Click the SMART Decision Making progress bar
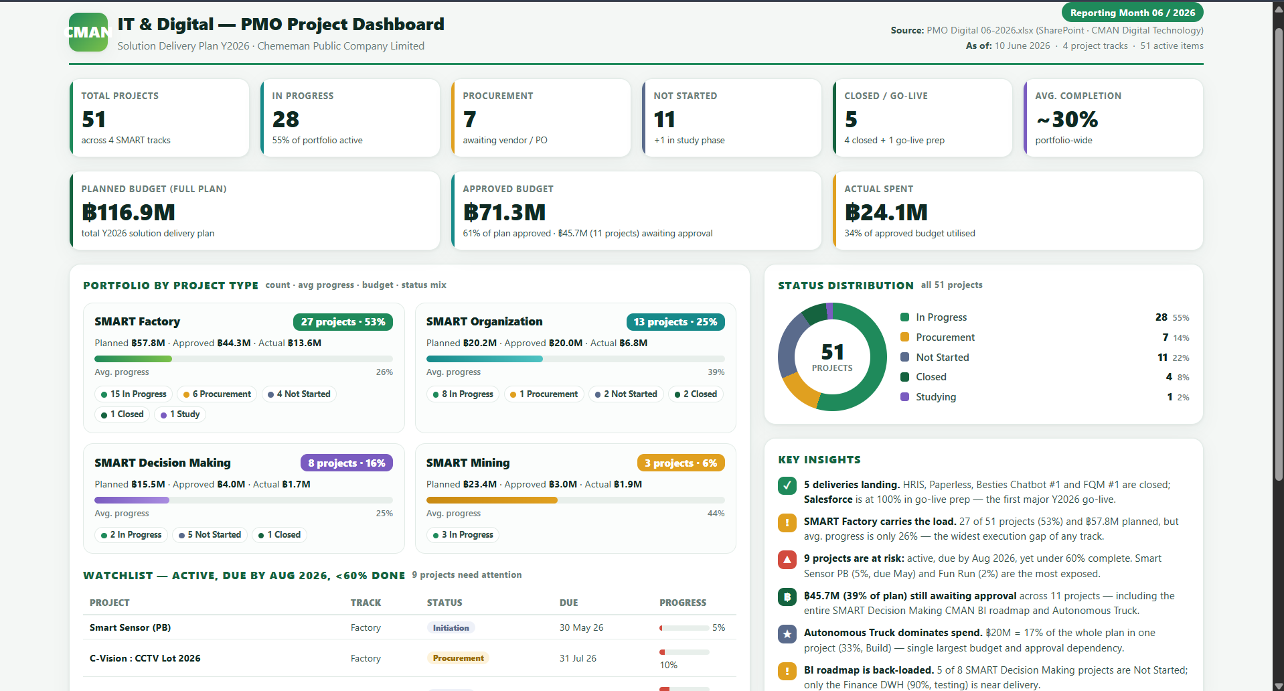This screenshot has height=691, width=1284. click(244, 500)
